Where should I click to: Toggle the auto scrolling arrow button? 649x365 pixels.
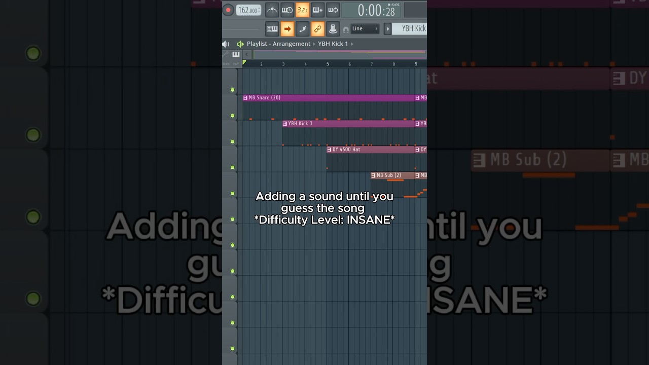click(287, 29)
